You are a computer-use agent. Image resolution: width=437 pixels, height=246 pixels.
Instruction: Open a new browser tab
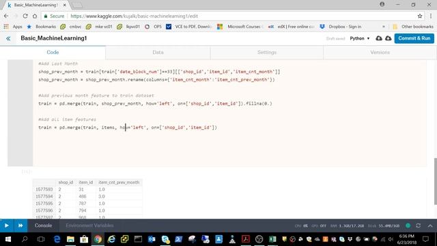click(x=76, y=5)
